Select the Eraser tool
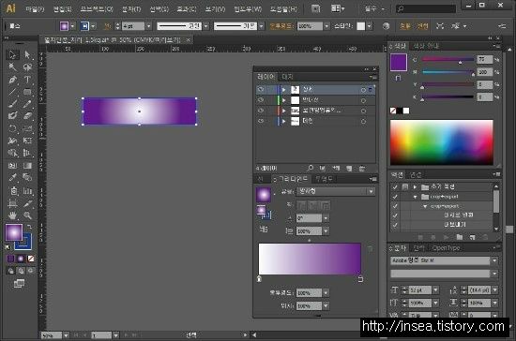Screen dimensions: 516x341 [27, 116]
